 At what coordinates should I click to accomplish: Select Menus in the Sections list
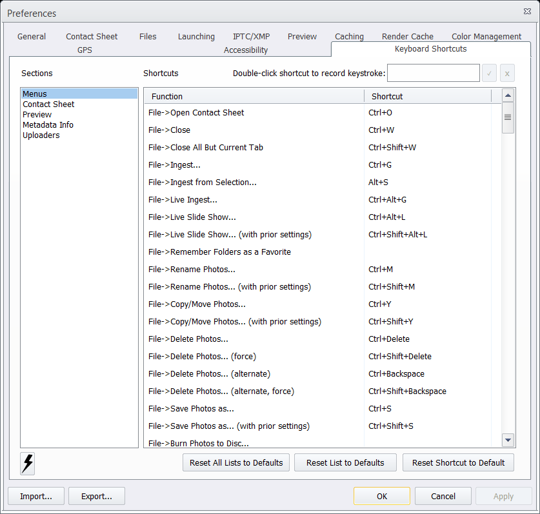click(x=79, y=94)
